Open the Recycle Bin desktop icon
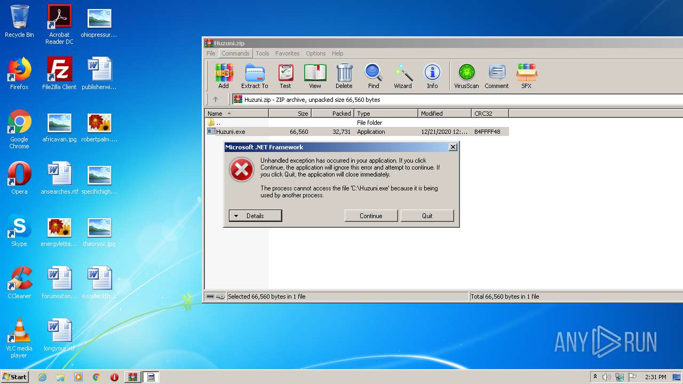The image size is (683, 384). [x=19, y=22]
